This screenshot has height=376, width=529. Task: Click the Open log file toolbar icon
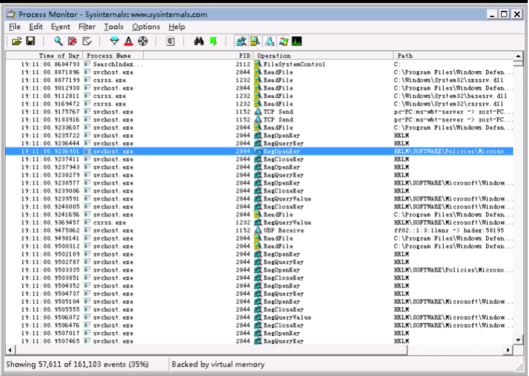[x=17, y=41]
